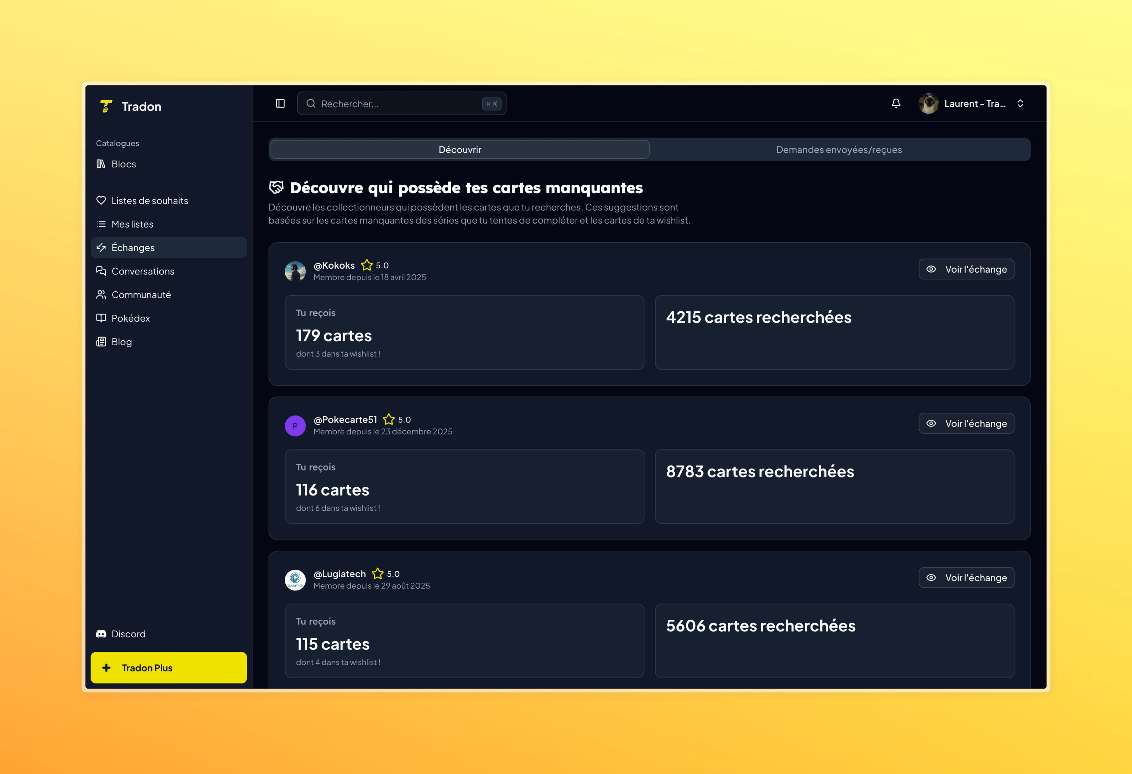
Task: Open the notifications bell
Action: (896, 103)
